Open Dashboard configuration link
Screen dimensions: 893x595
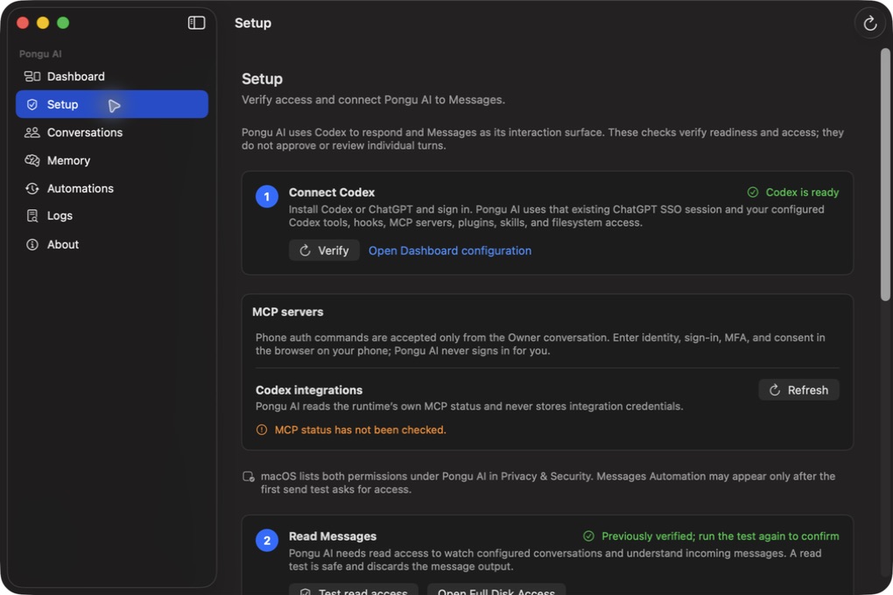tap(450, 250)
